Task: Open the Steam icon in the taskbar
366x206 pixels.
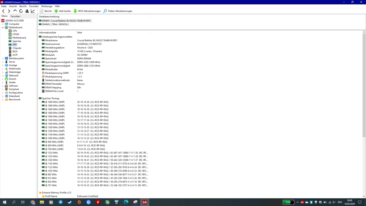Action: 70,202
